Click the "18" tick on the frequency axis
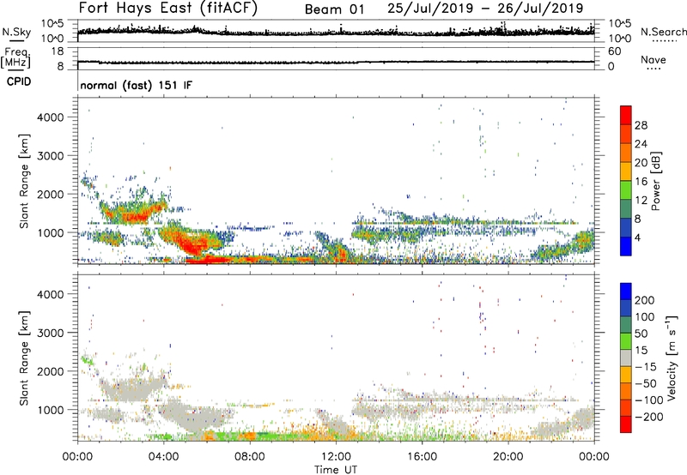The image size is (687, 475). point(58,51)
